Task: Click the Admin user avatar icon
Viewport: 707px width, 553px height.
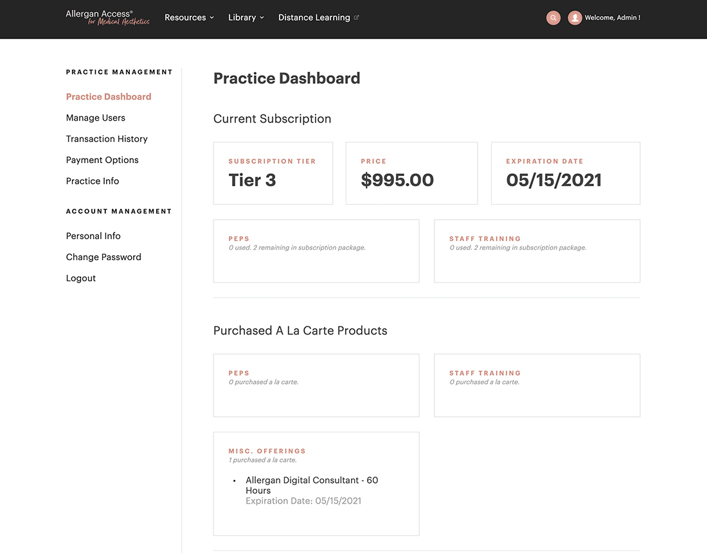Action: click(575, 18)
